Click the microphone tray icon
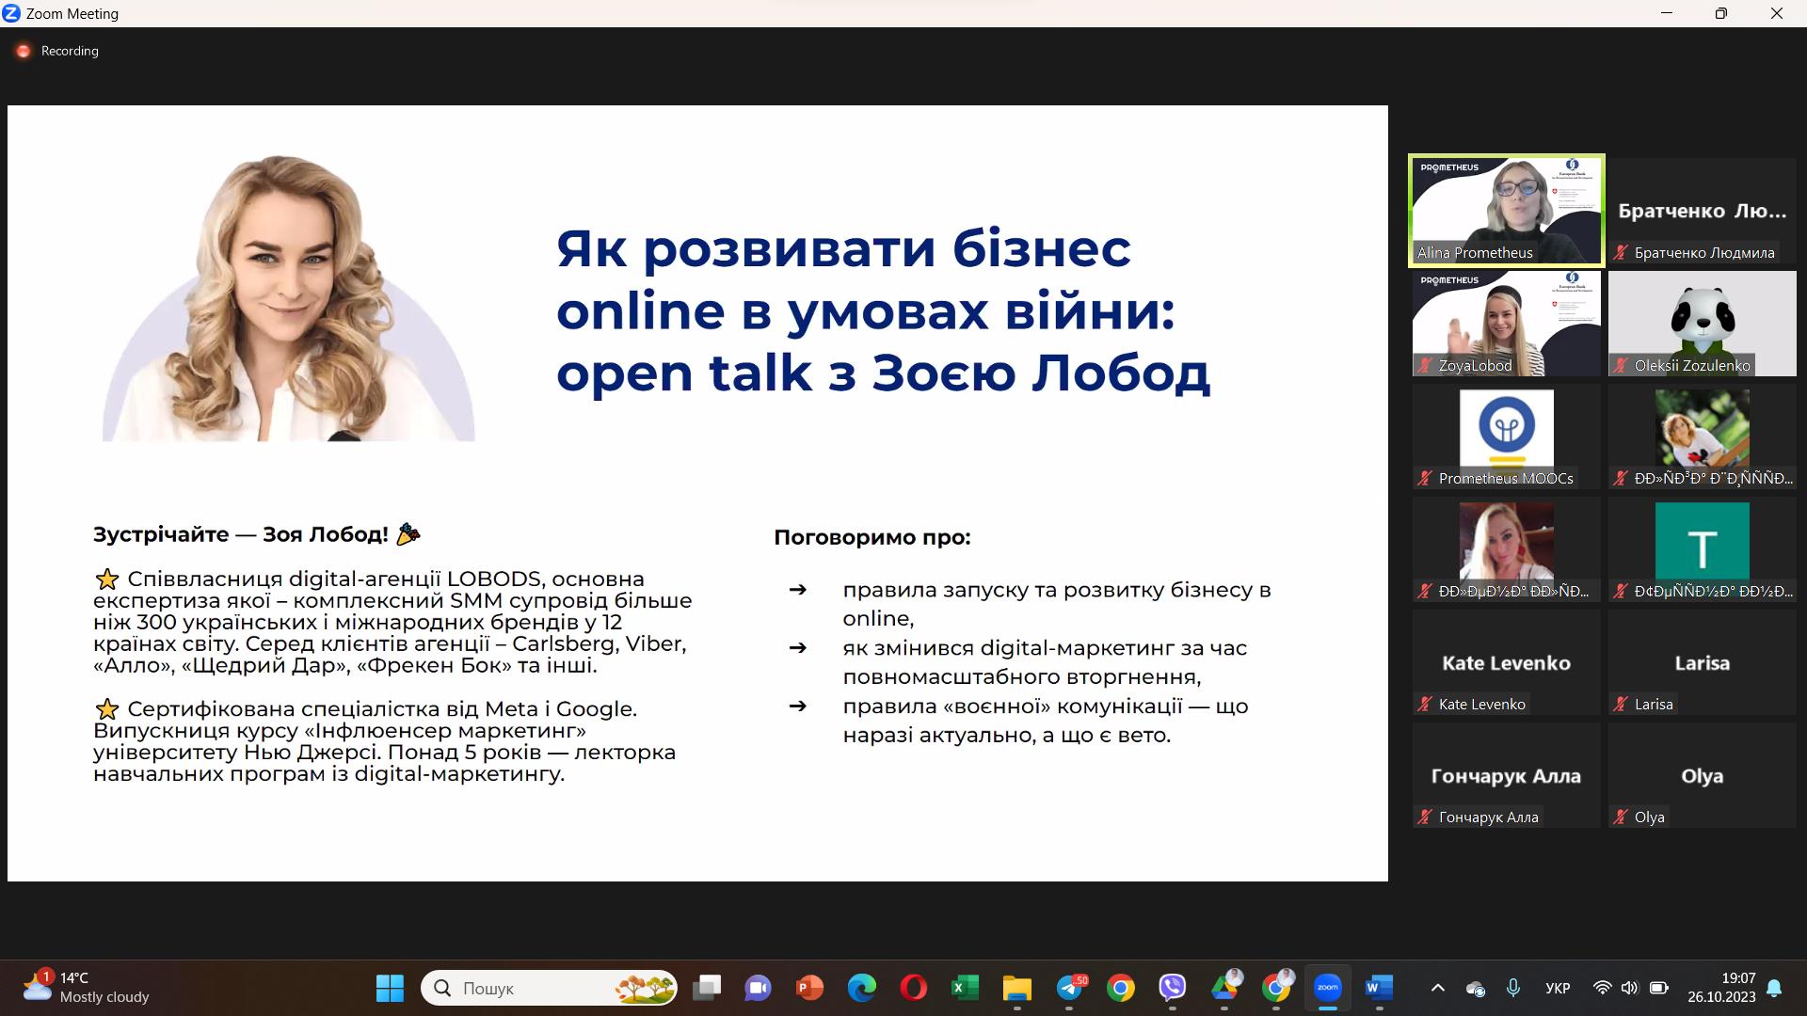1807x1016 pixels. click(x=1513, y=988)
